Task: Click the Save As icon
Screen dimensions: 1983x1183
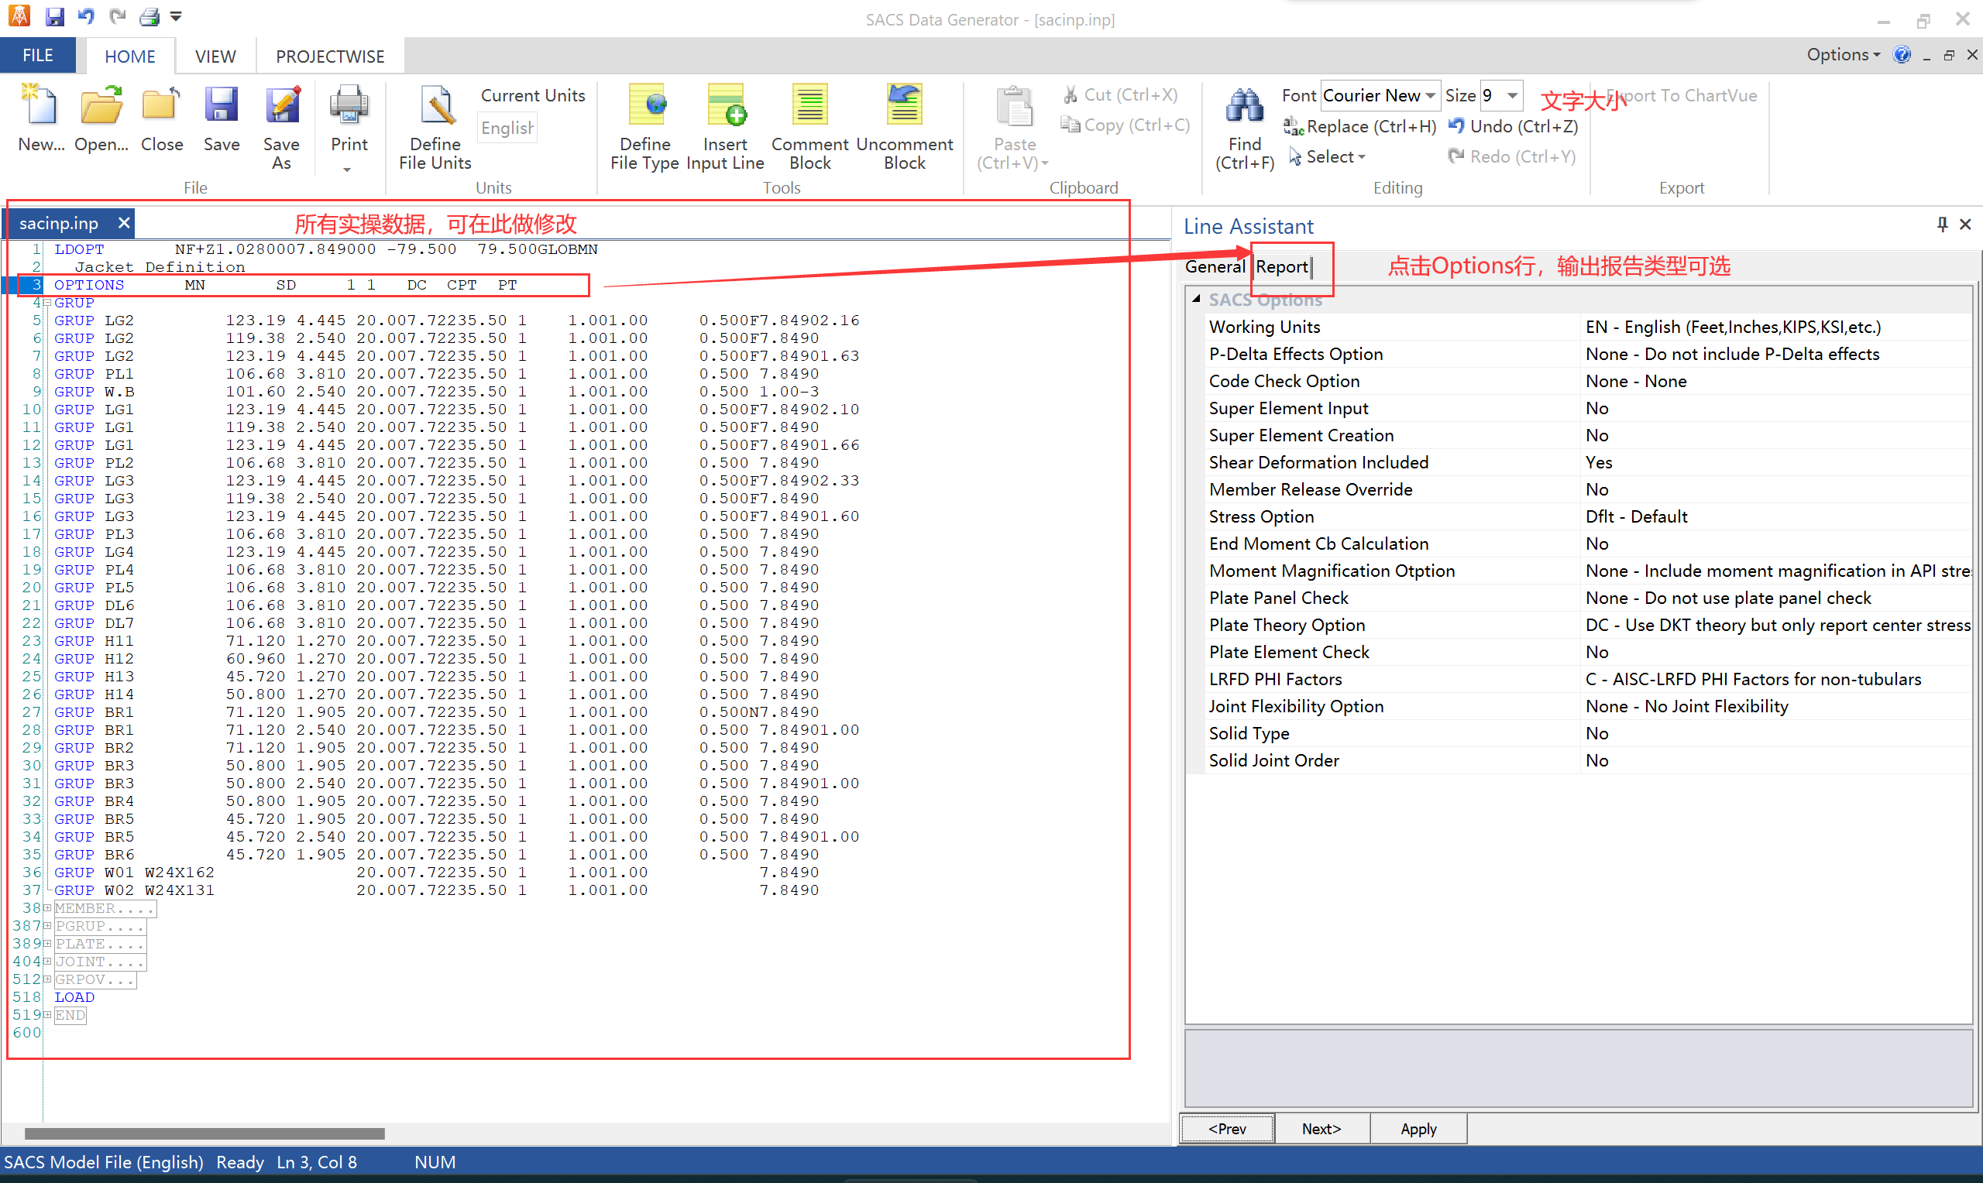Action: pyautogui.click(x=281, y=108)
